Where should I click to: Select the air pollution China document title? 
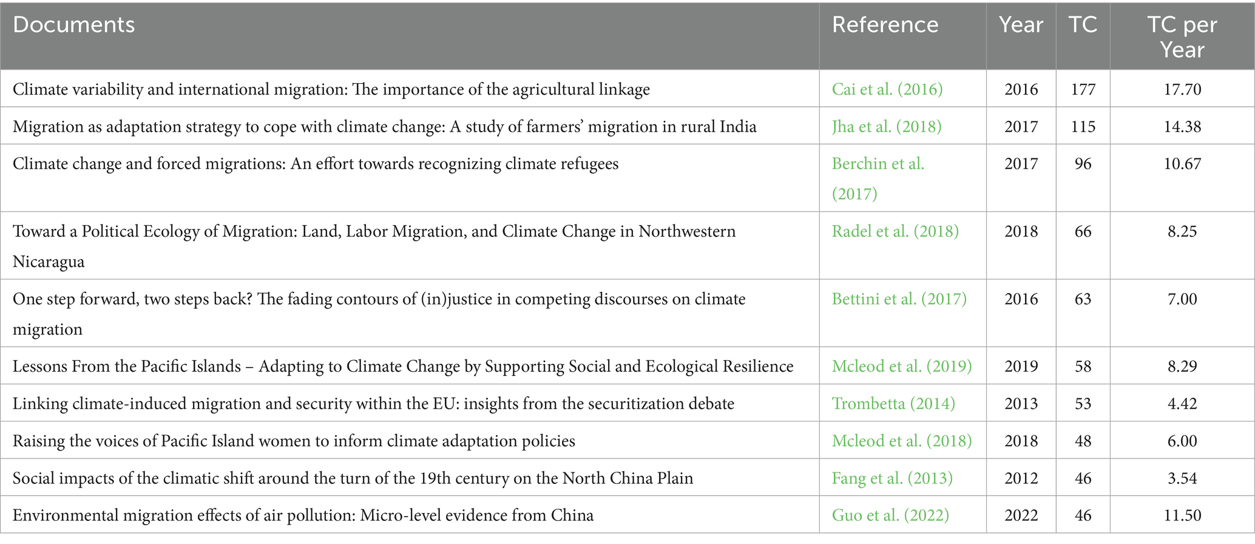(x=303, y=515)
